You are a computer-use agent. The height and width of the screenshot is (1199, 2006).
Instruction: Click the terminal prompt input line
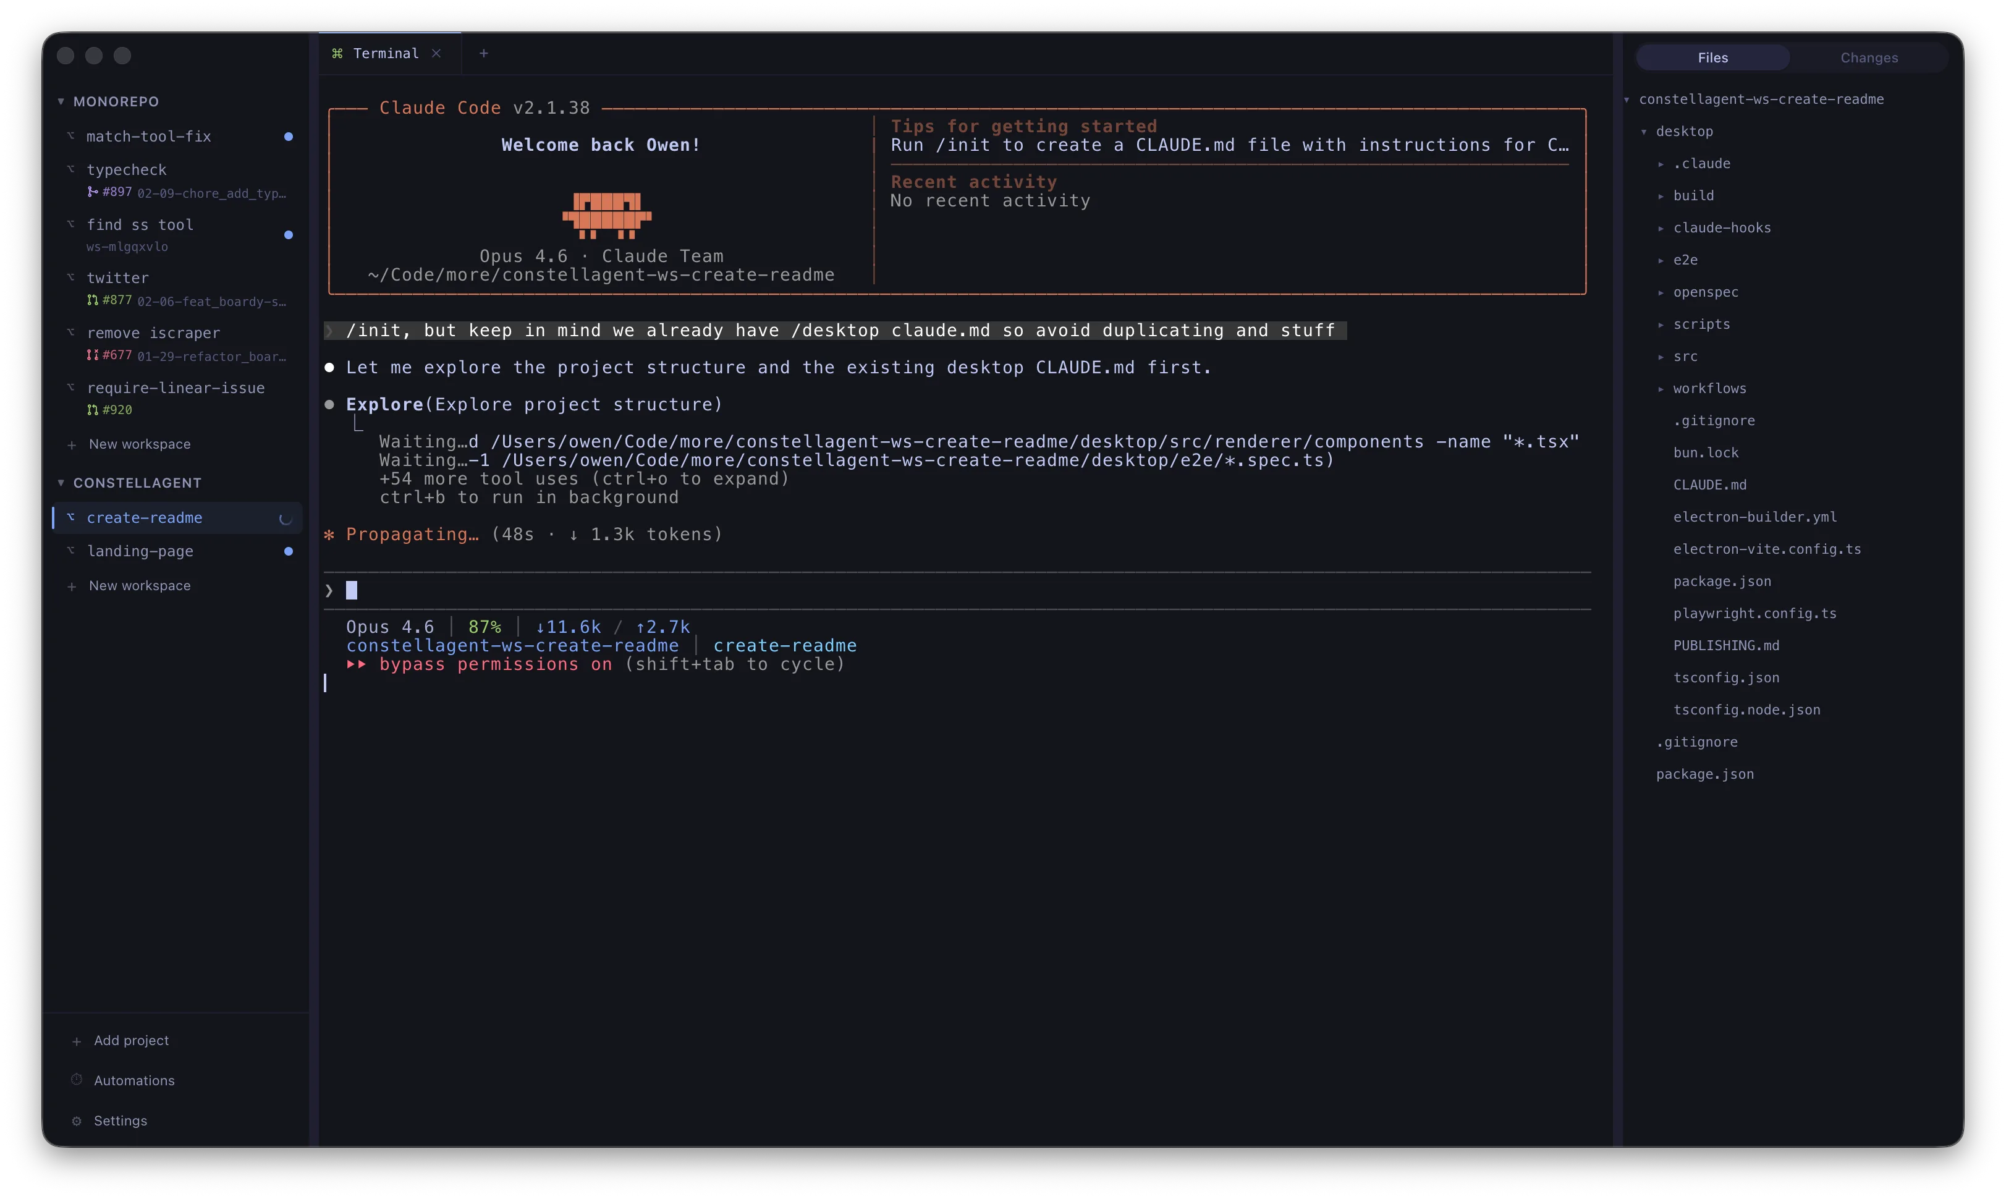tap(957, 591)
